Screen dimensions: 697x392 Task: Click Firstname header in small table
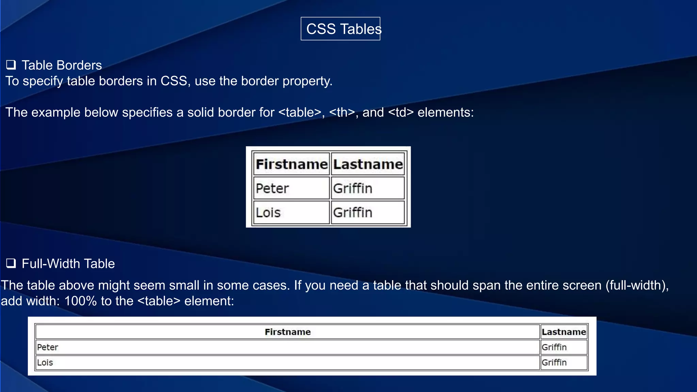[291, 164]
